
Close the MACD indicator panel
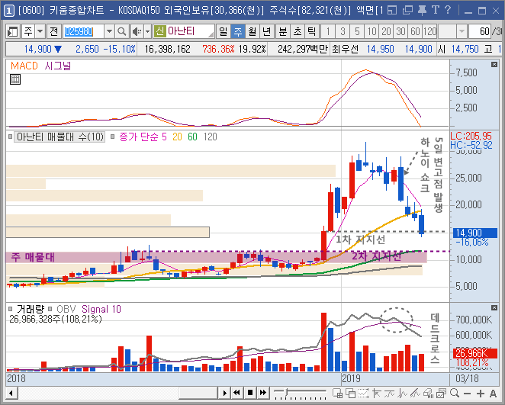tap(494, 64)
